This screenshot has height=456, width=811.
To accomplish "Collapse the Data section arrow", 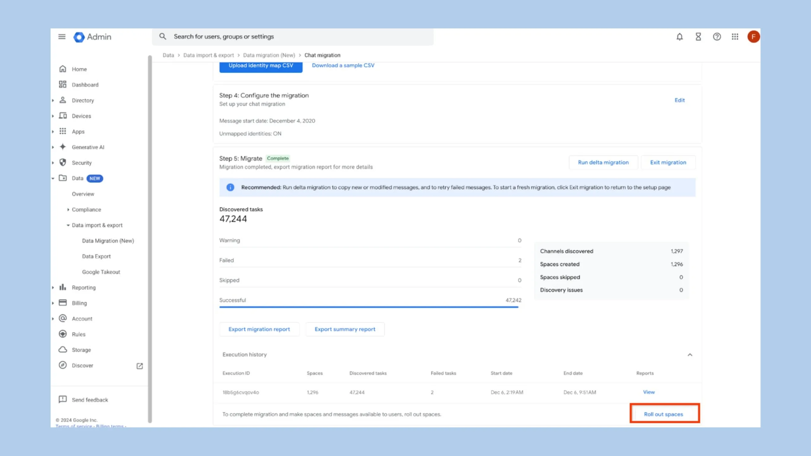I will pos(53,178).
